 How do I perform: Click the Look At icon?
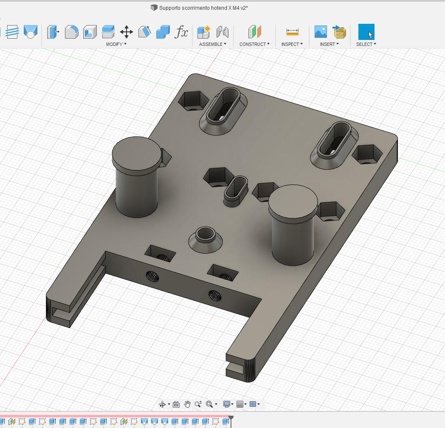pos(176,404)
